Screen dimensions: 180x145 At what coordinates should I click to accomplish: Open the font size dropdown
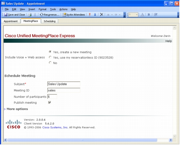[x=137, y=15]
